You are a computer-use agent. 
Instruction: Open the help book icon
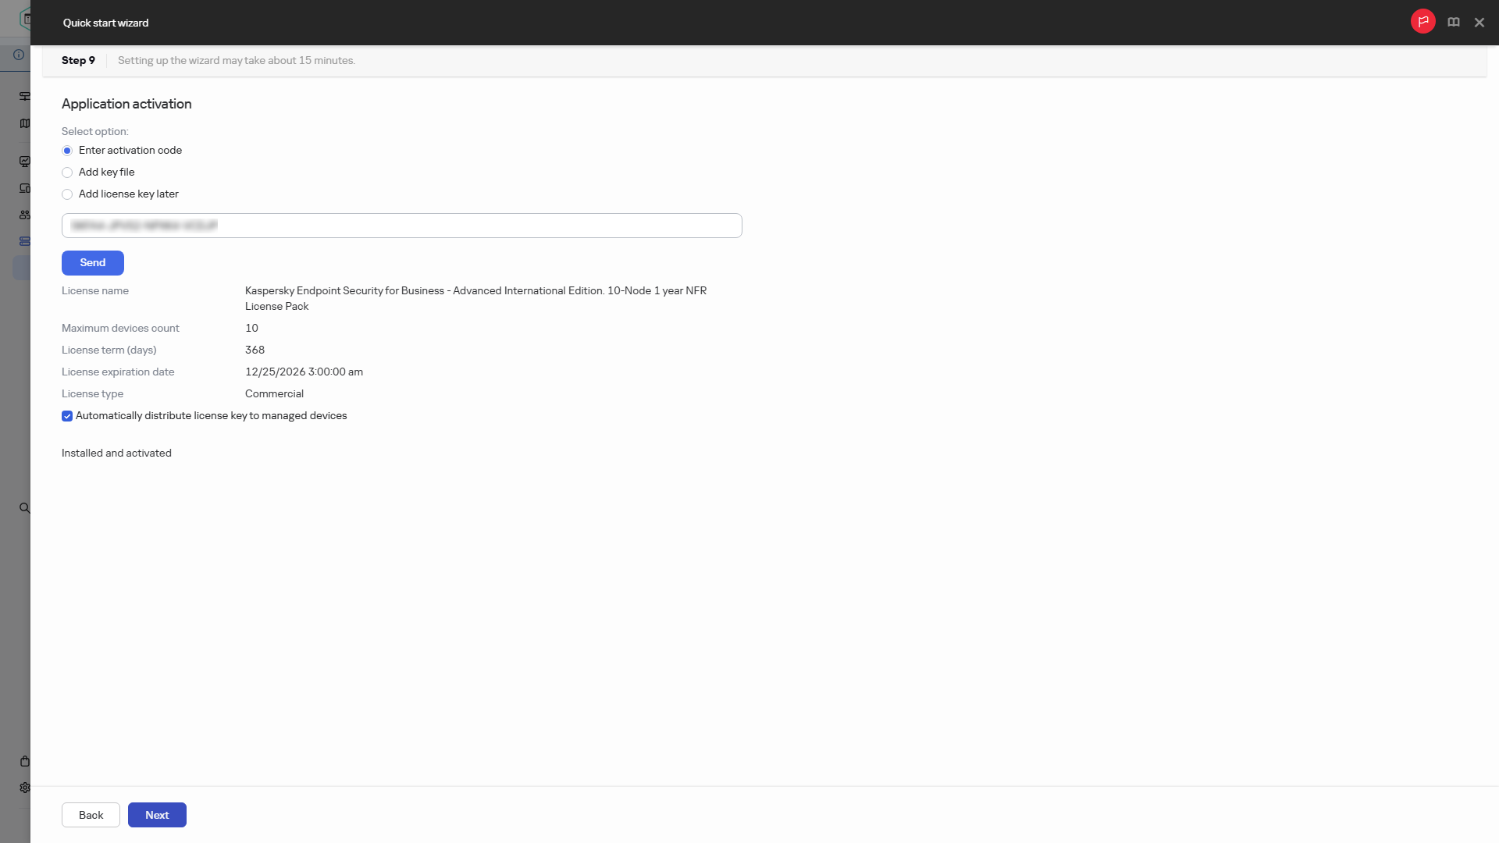(1453, 23)
